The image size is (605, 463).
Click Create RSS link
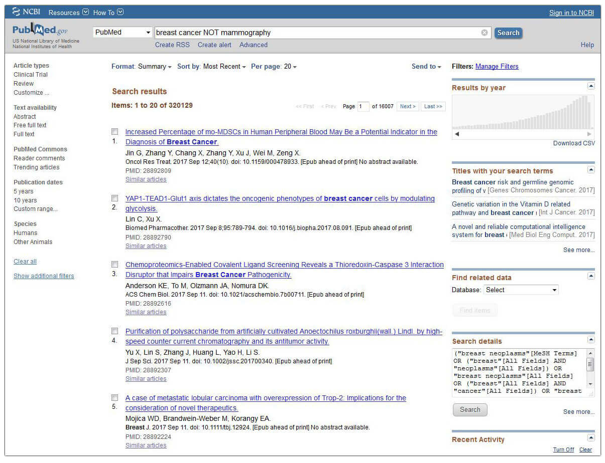pyautogui.click(x=172, y=45)
